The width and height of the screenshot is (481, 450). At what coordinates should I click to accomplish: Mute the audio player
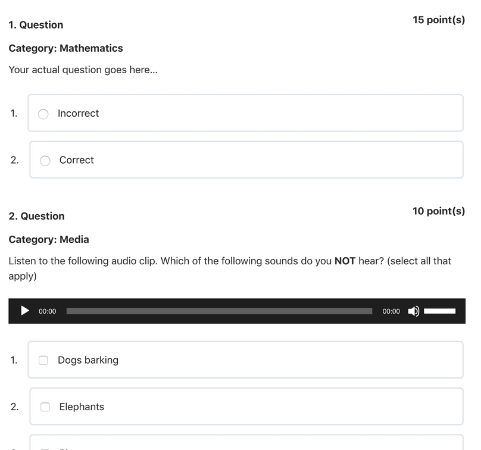pyautogui.click(x=413, y=311)
